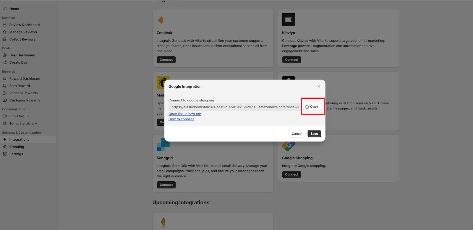
Task: Click the Google shopping URL field
Action: coord(235,107)
